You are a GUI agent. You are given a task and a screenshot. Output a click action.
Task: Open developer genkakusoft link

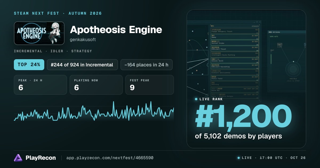tap(83, 39)
